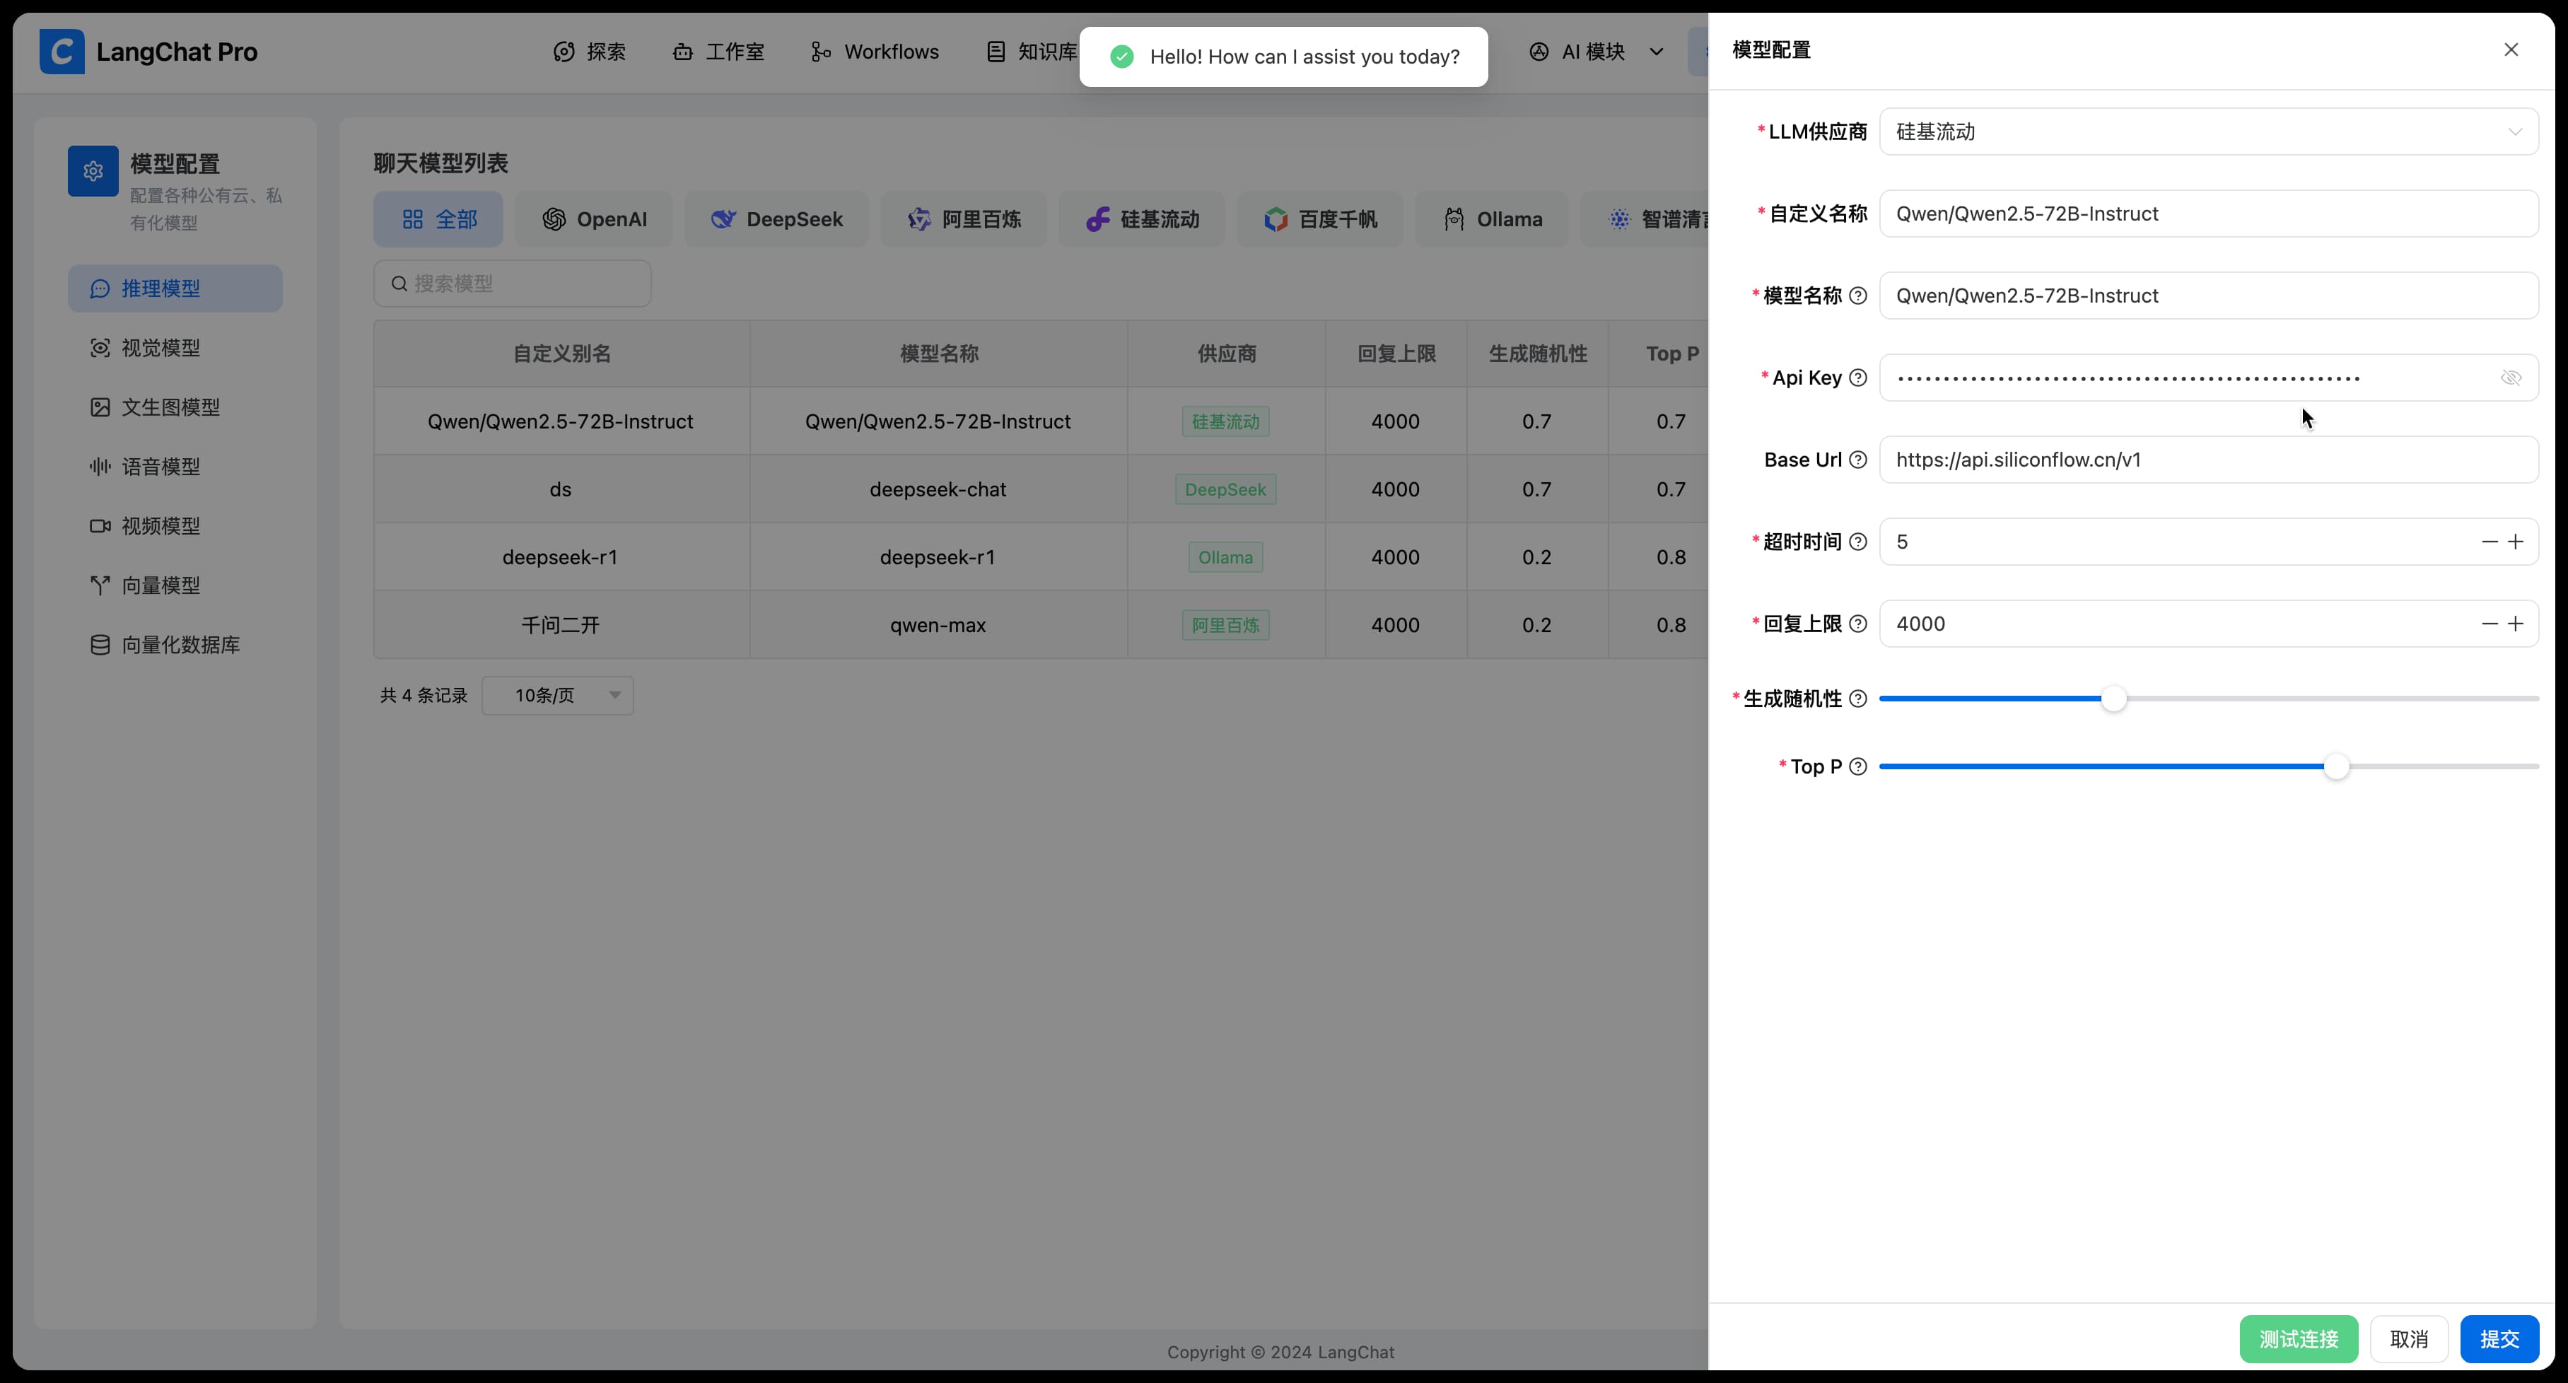The height and width of the screenshot is (1383, 2568).
Task: Click the ds alias cell
Action: [560, 489]
